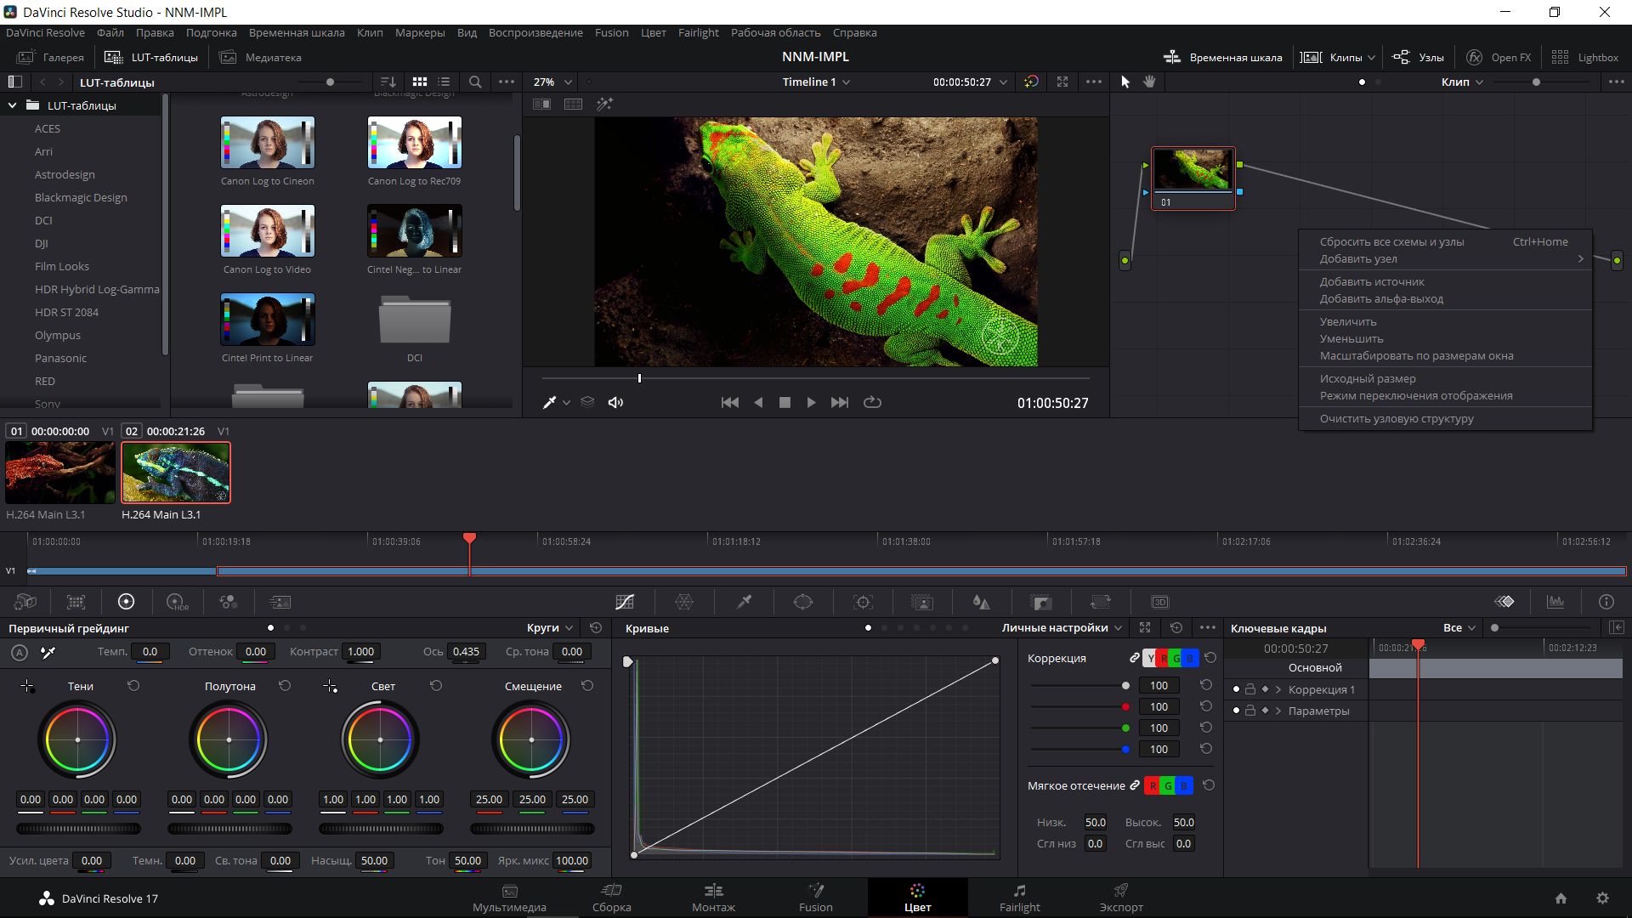
Task: Click the Soft Clip link icon in Мягкое отсечение
Action: coord(1135,785)
